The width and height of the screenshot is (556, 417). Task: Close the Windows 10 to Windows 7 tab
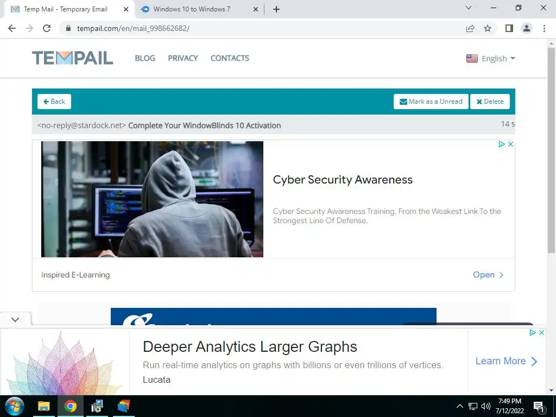(x=256, y=9)
